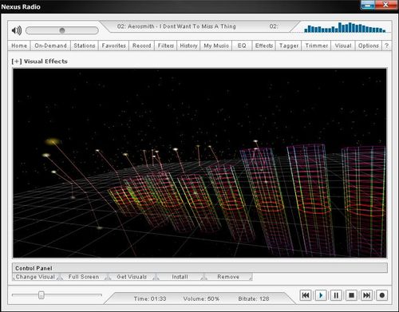Open help with the question mark tab

coord(387,45)
